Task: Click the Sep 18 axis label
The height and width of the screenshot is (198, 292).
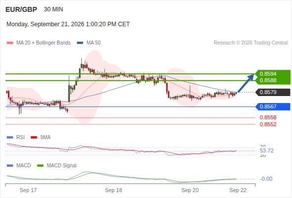Action: (113, 190)
